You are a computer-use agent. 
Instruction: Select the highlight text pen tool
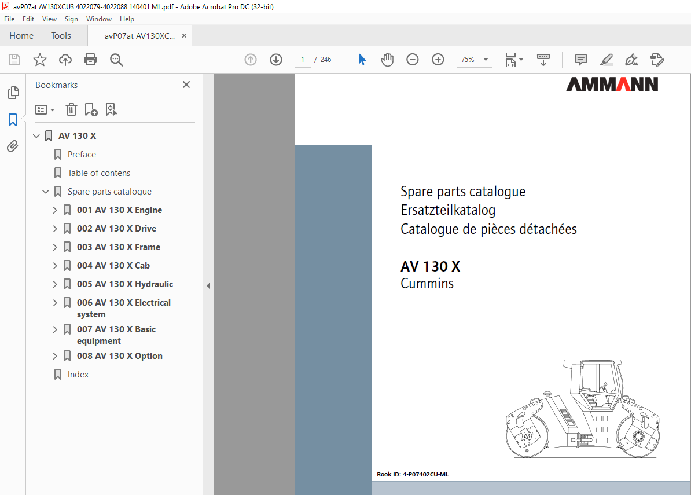[607, 60]
